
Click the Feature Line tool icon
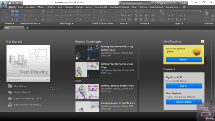coord(43,15)
